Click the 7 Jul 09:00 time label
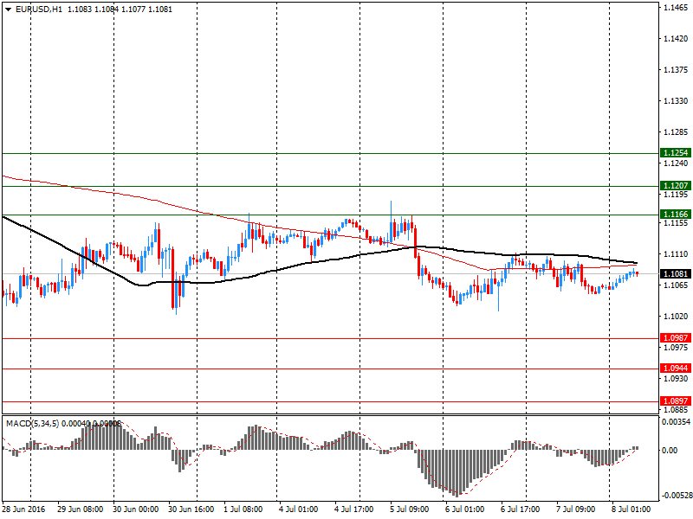Screen dimensions: 693x519 coord(575,509)
